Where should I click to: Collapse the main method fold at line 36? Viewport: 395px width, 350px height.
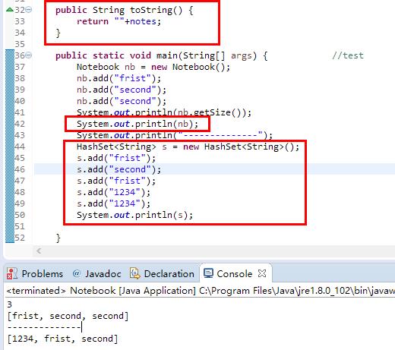29,55
